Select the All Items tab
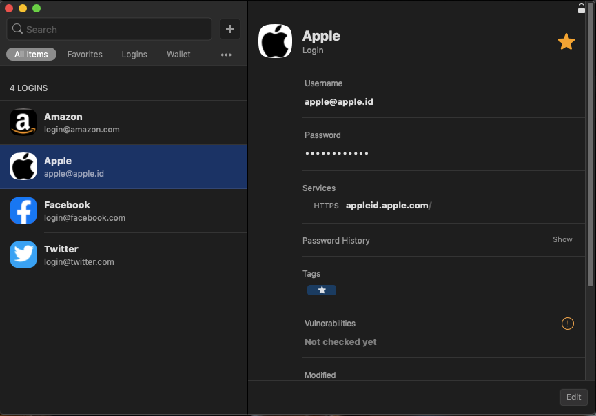596x416 pixels. [31, 55]
